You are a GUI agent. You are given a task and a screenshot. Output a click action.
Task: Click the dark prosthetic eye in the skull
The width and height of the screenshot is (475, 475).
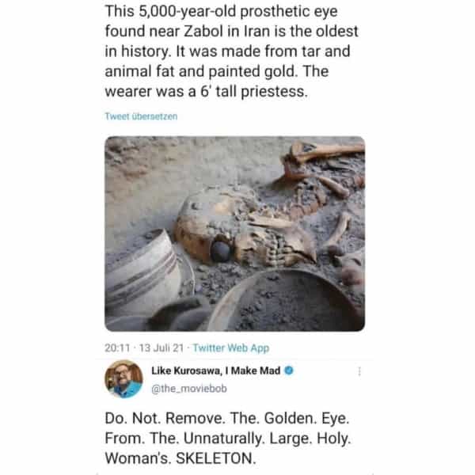(x=222, y=251)
